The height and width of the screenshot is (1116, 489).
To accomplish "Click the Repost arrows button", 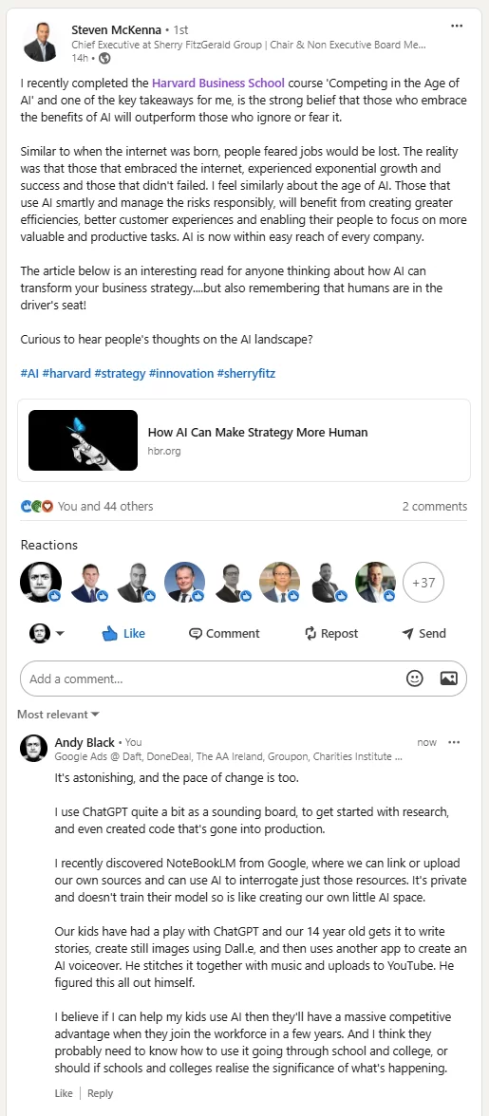I will (331, 634).
